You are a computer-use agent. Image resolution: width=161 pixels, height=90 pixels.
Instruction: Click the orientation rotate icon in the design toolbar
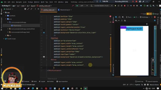pos(119,17)
